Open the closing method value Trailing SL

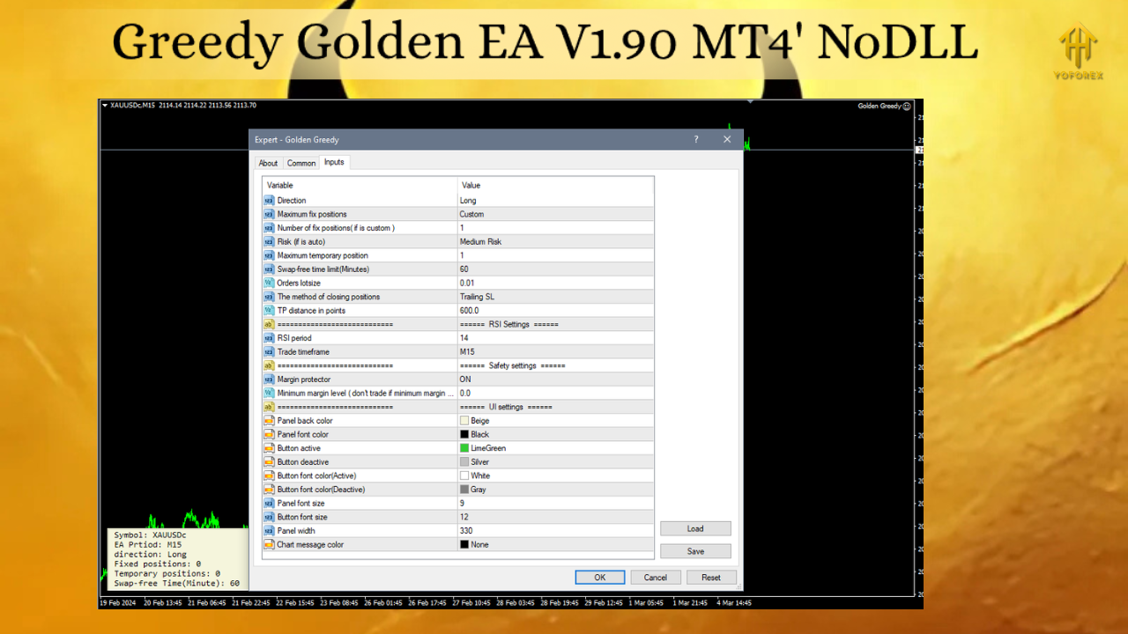click(477, 297)
